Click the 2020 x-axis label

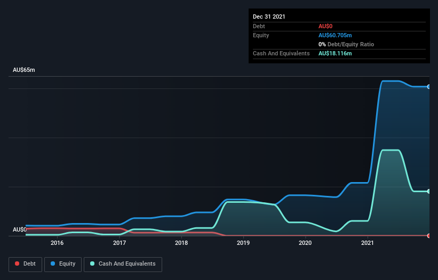point(305,243)
